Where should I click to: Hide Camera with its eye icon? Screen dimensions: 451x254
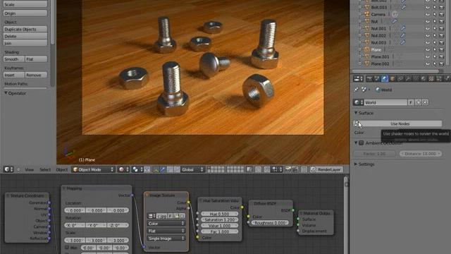(428, 14)
